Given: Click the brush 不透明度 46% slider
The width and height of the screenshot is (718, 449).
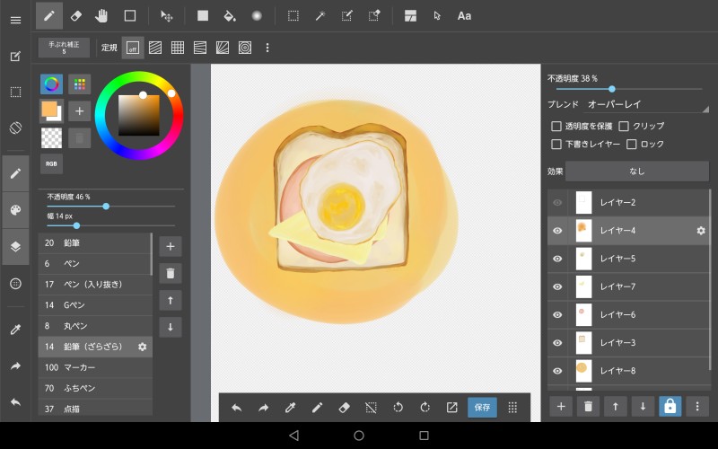Looking at the screenshot, I should 106,207.
